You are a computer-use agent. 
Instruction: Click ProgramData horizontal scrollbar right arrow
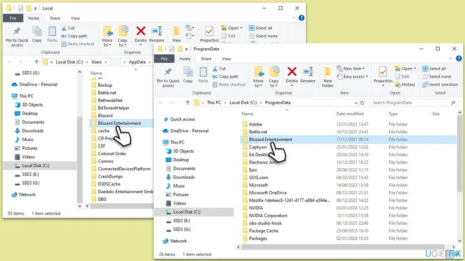click(x=453, y=247)
